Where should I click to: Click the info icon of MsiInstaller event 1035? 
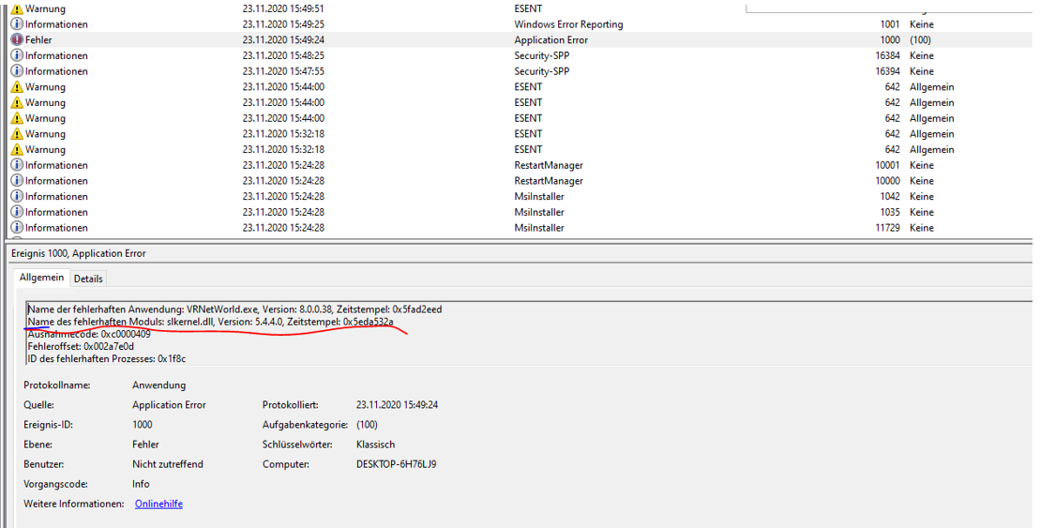17,212
